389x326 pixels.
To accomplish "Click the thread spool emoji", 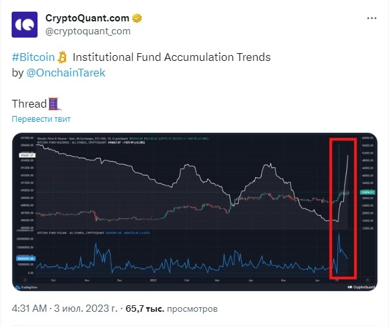I will pos(54,104).
